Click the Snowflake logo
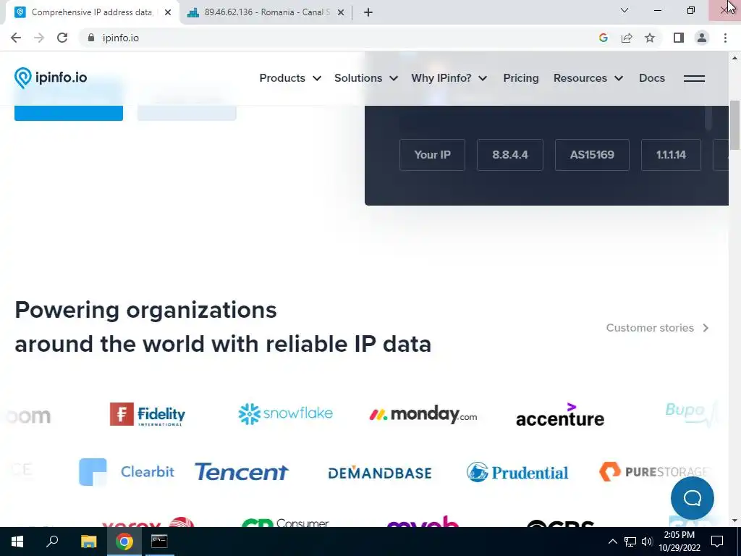 285,413
